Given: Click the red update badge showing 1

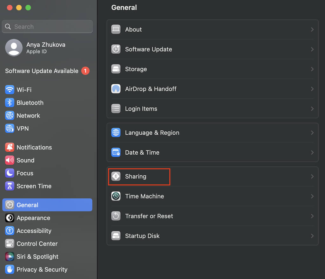Looking at the screenshot, I should 85,71.
